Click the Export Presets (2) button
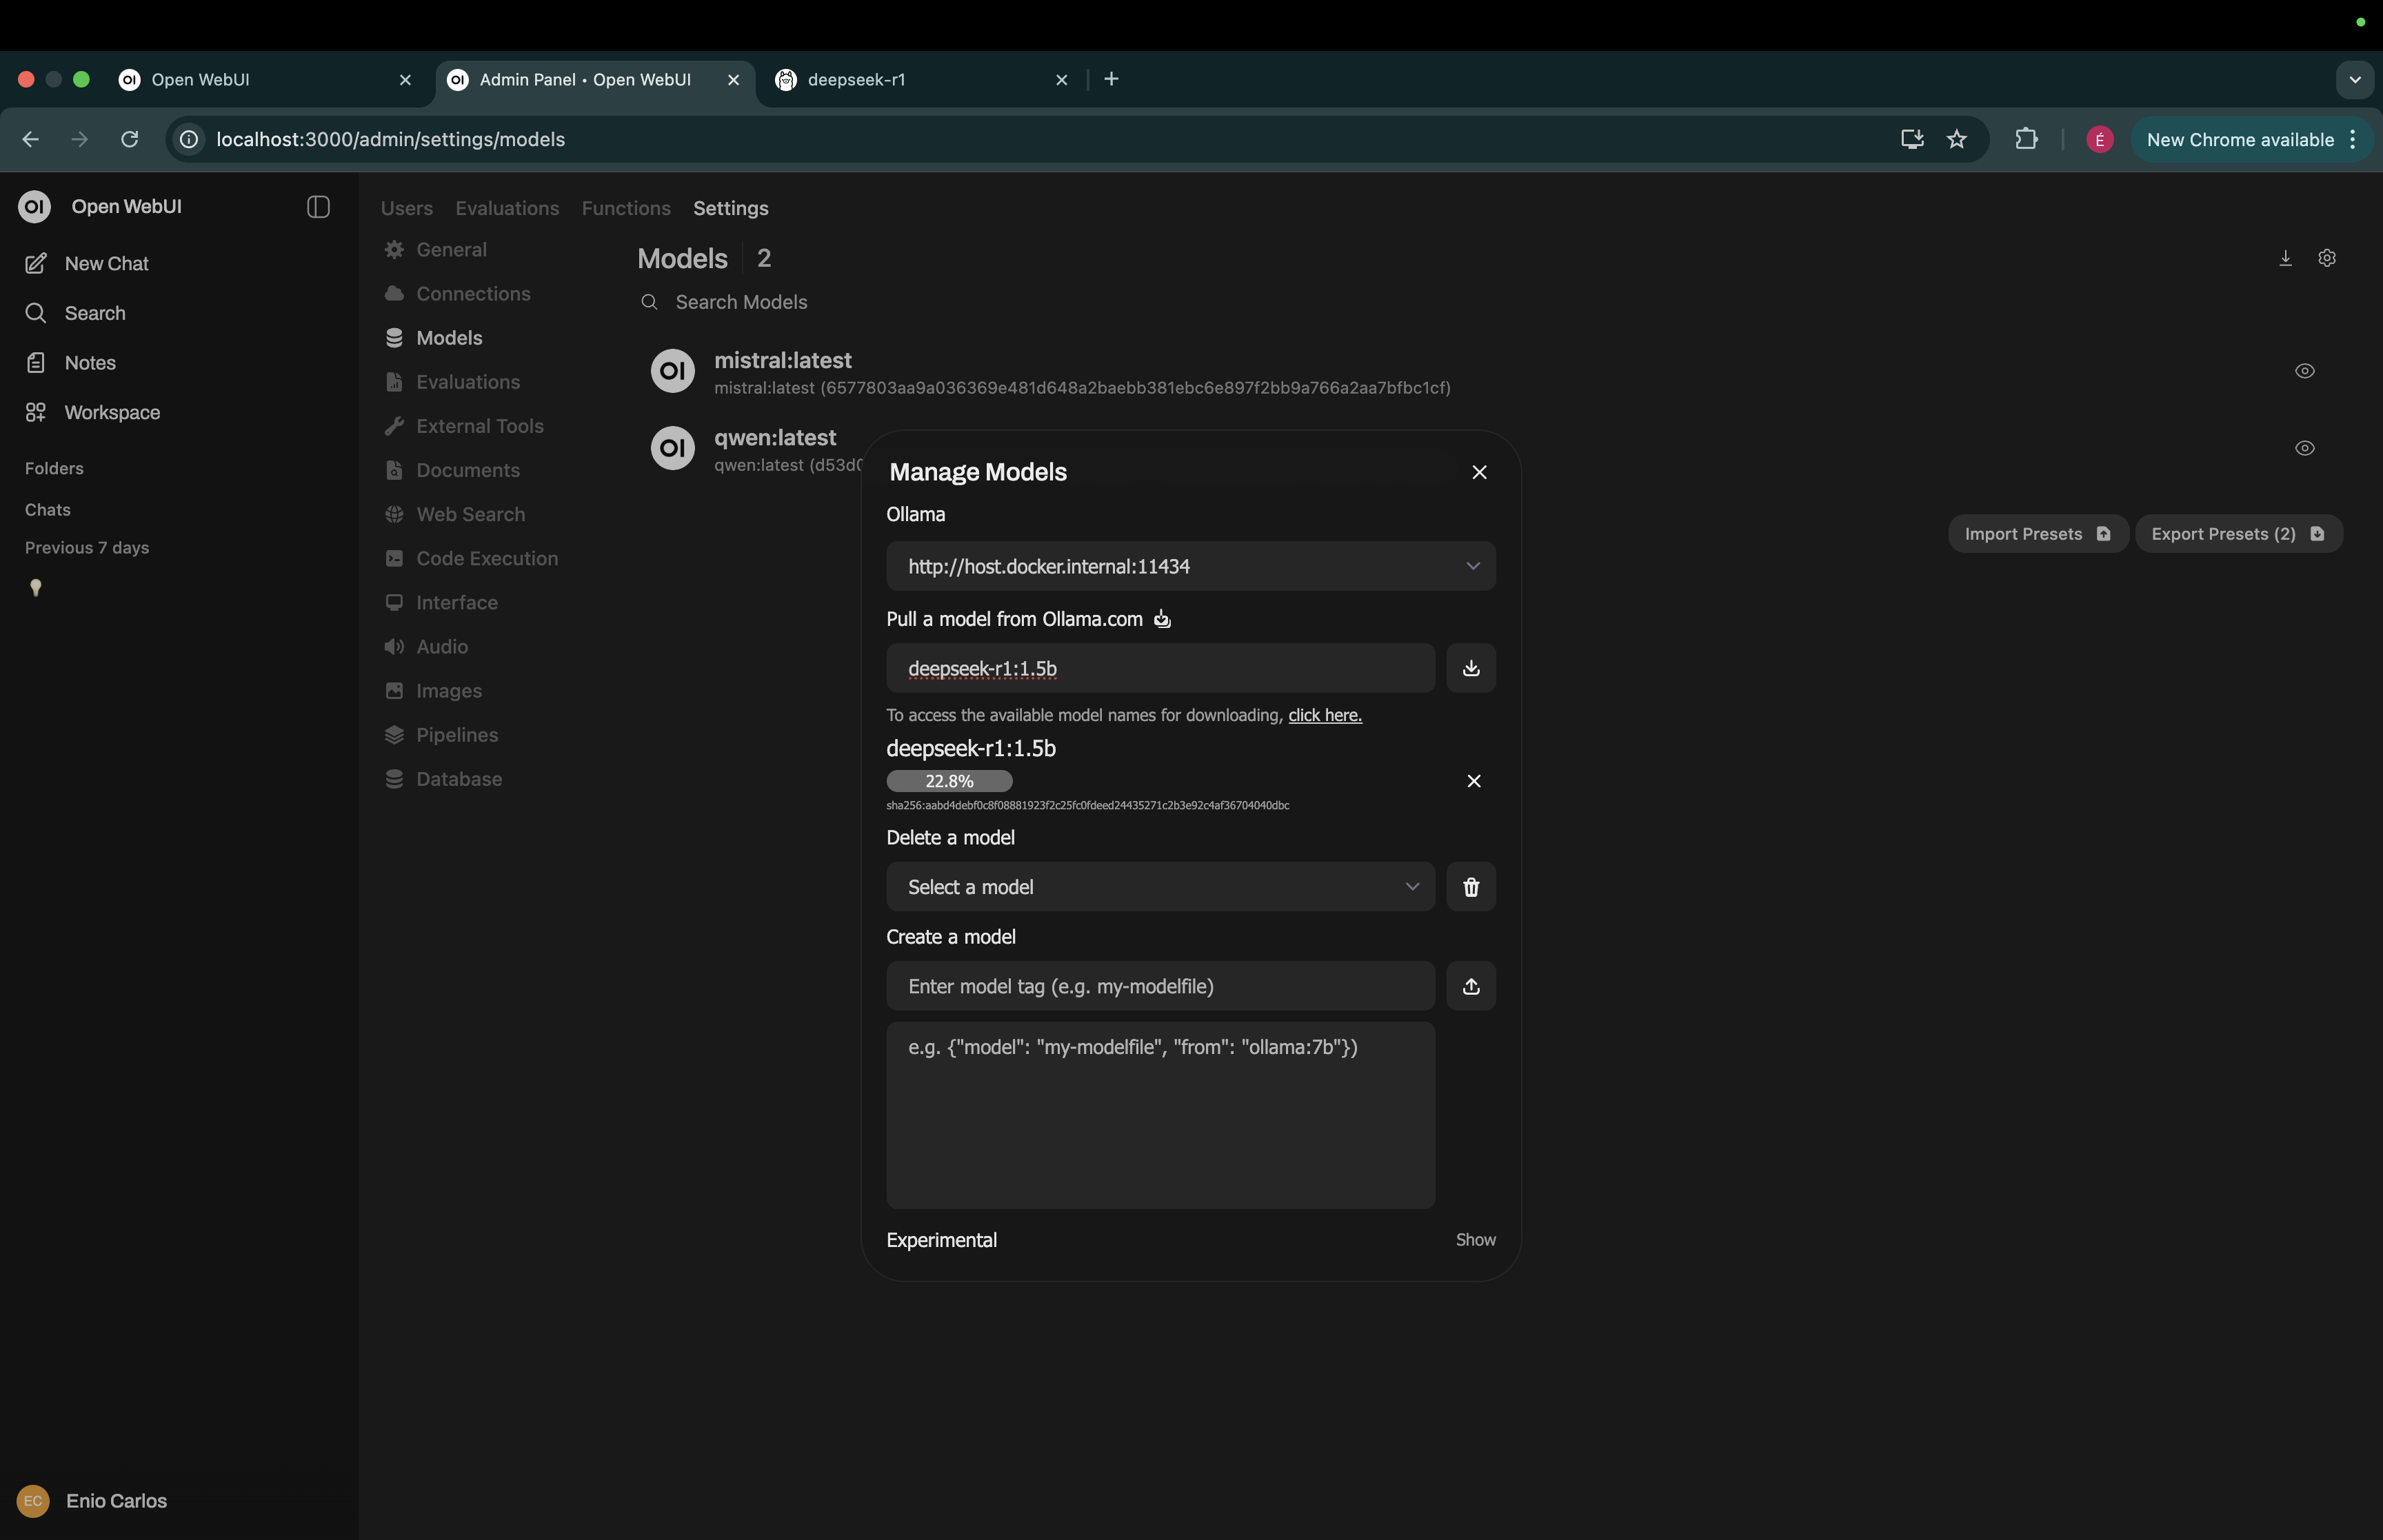This screenshot has width=2383, height=1540. (2238, 534)
